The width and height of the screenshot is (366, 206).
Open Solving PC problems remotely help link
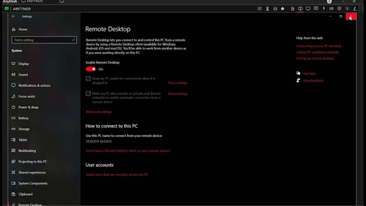tap(317, 52)
